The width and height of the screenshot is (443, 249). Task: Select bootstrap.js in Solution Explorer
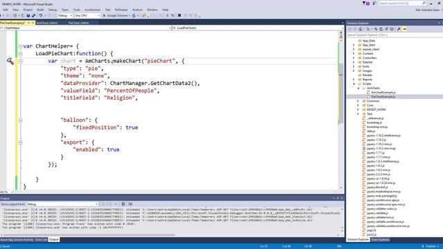tap(374, 122)
